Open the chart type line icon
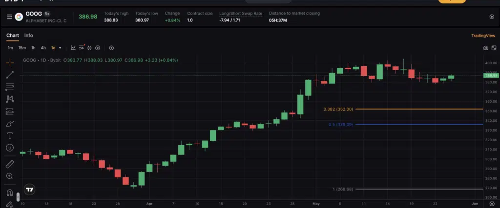Image resolution: width=500 pixels, height=208 pixels. 73,48
